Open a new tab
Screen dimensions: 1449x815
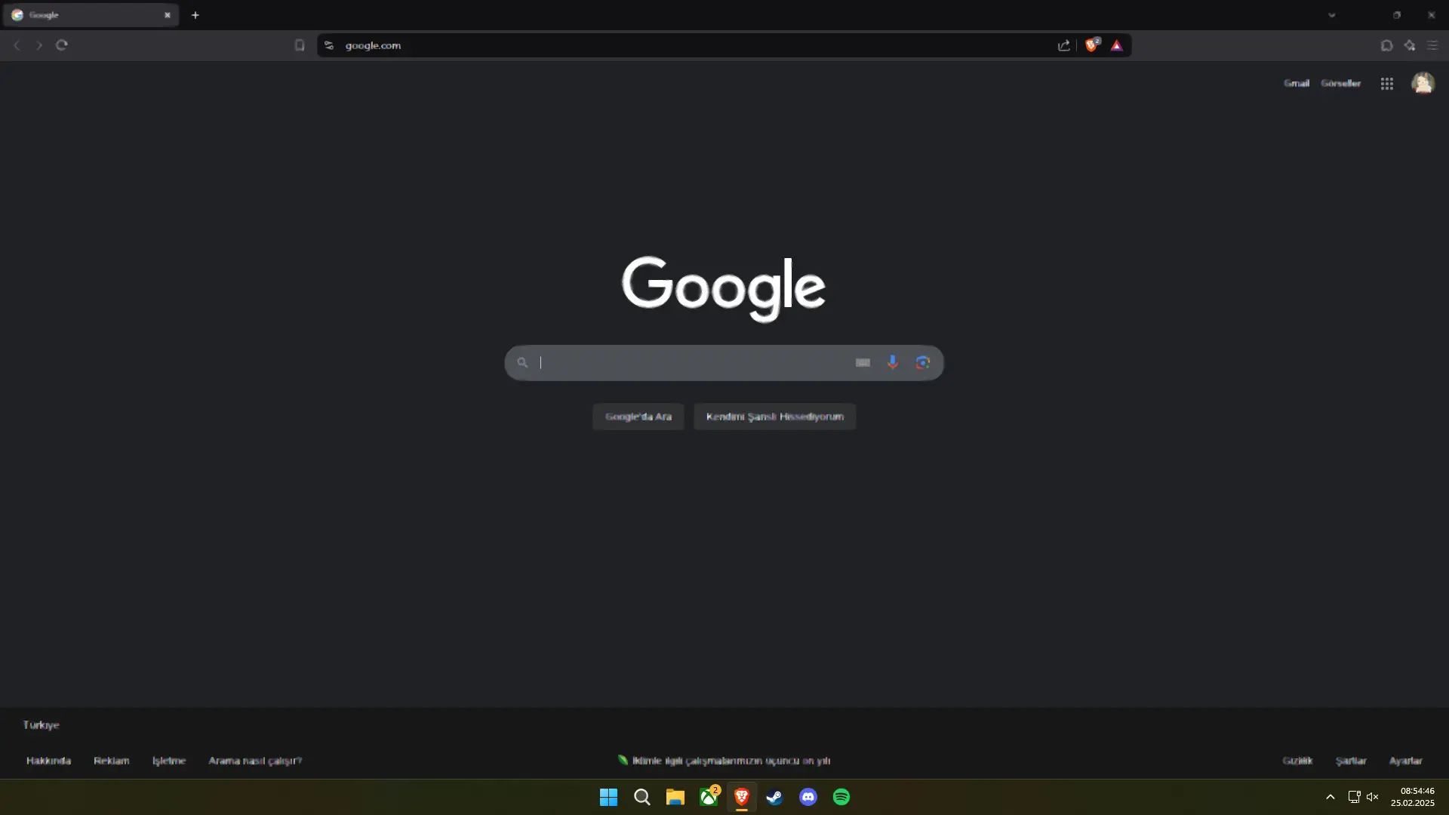(x=195, y=15)
